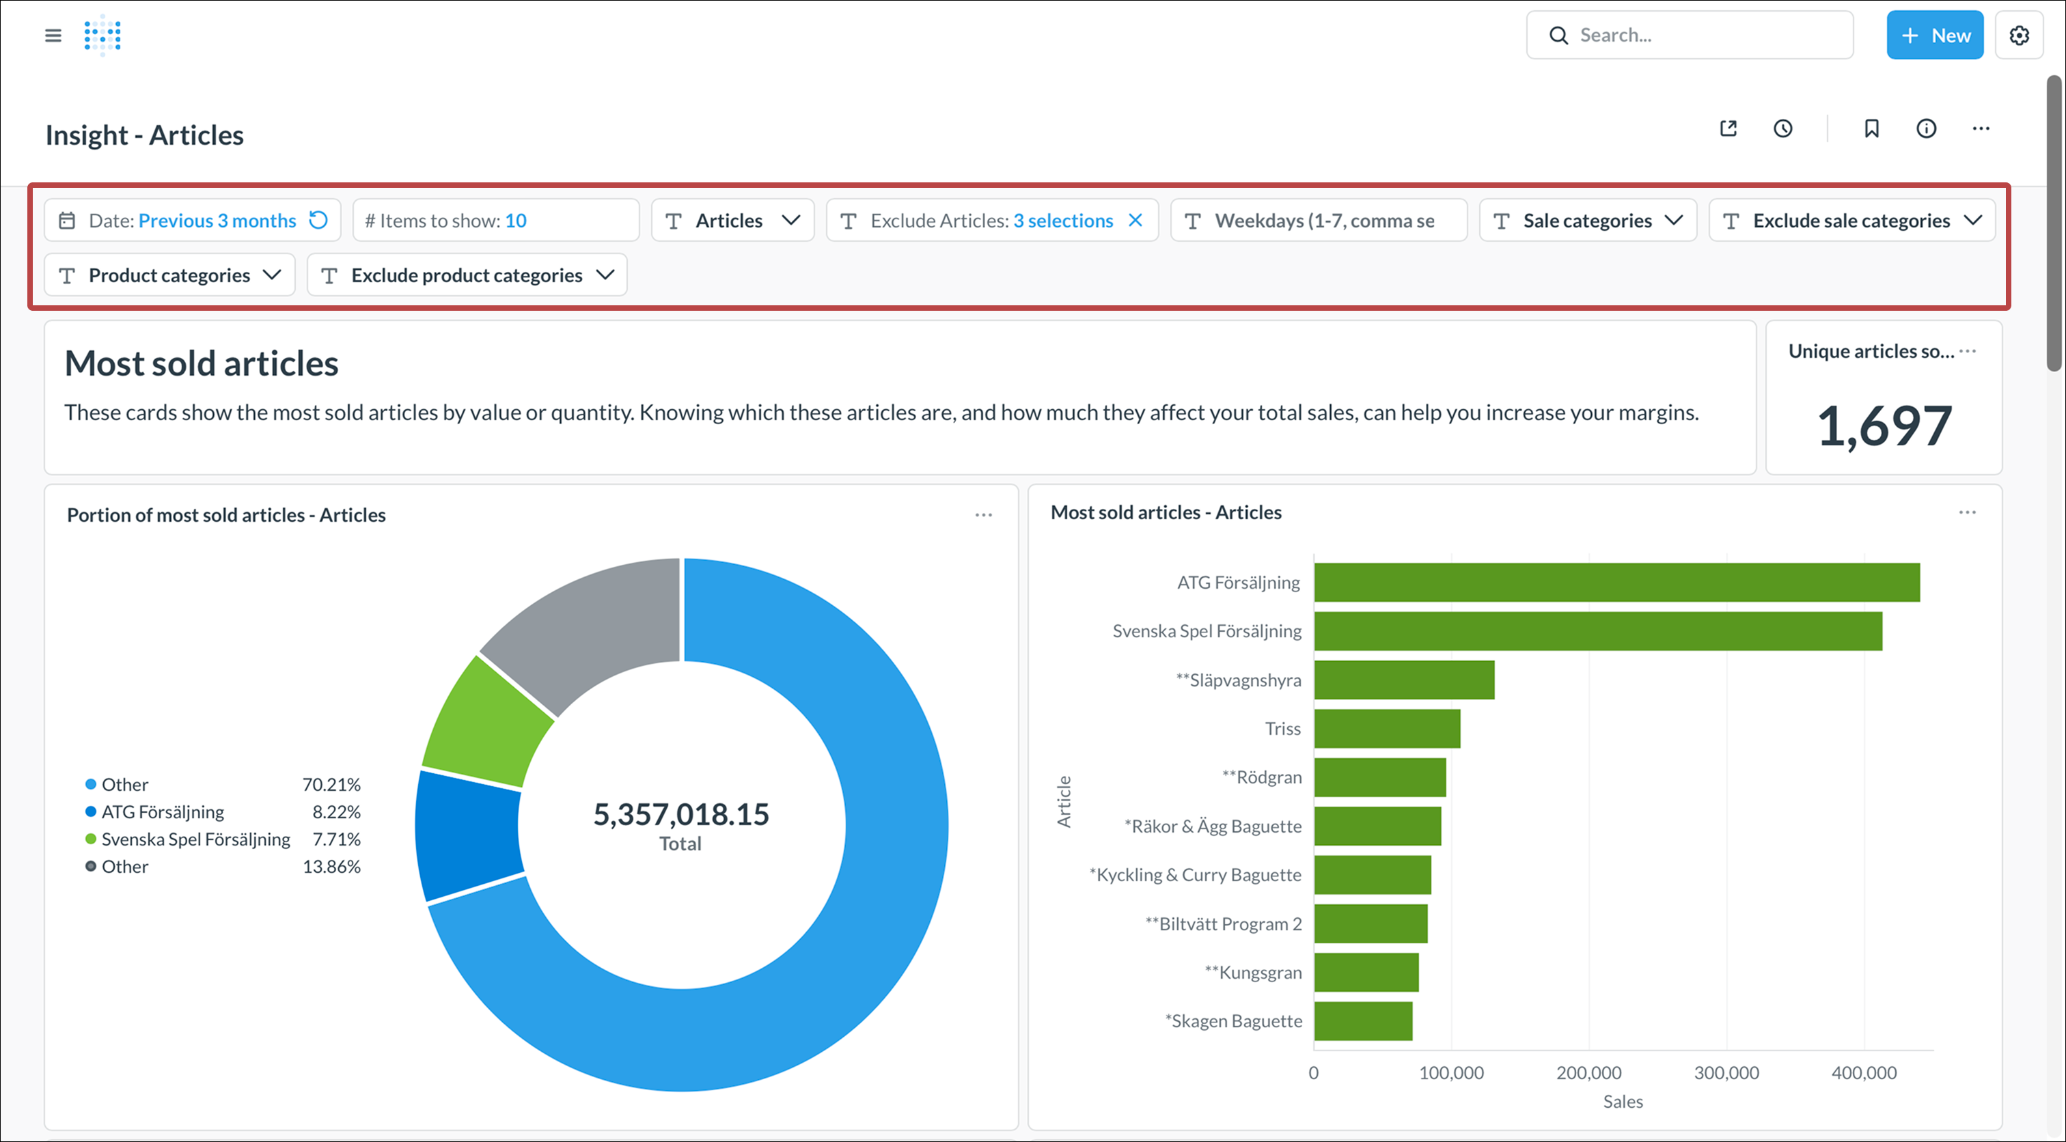Open the Date Previous 3 months filter
This screenshot has width=2066, height=1142.
(193, 221)
